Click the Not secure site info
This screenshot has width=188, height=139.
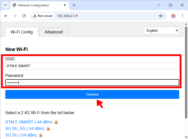click(43, 16)
